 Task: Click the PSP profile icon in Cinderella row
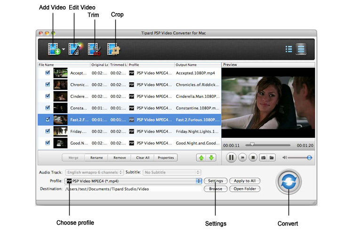[131, 96]
